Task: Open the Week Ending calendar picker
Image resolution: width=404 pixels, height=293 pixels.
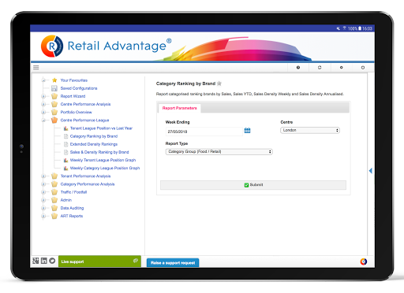Action: pyautogui.click(x=247, y=130)
